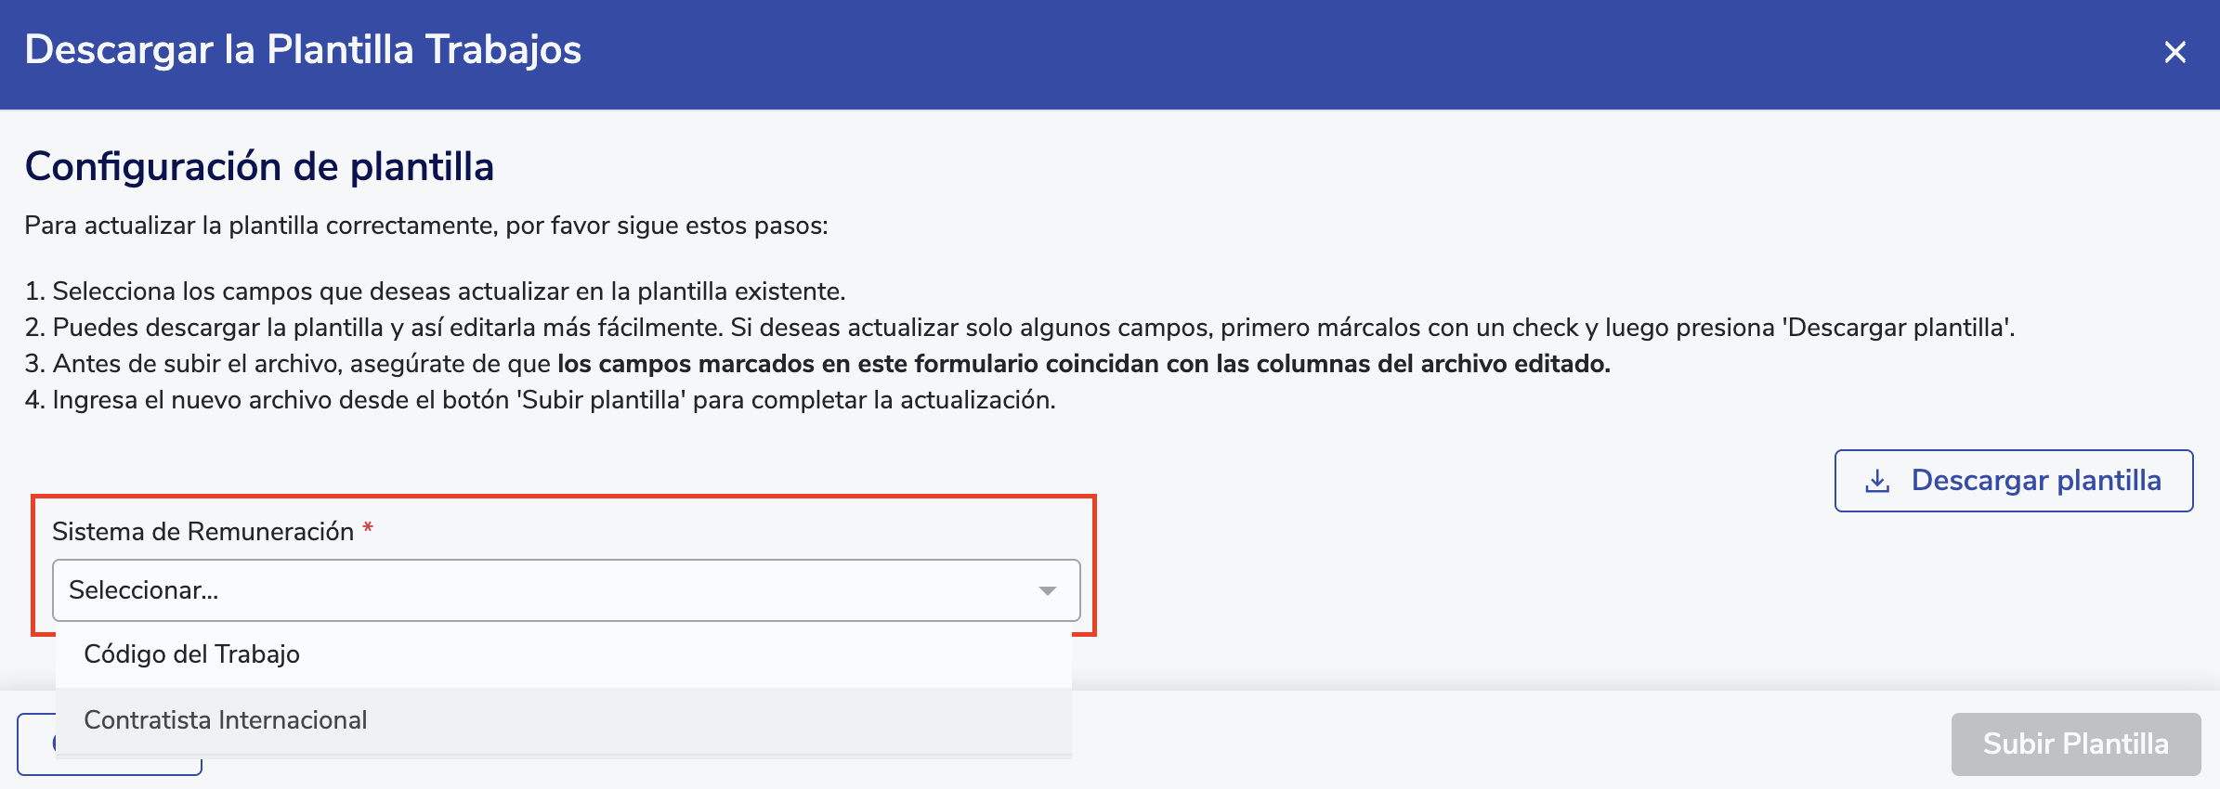Click the bold text in step 3
Image resolution: width=2220 pixels, height=789 pixels.
coord(1083,364)
